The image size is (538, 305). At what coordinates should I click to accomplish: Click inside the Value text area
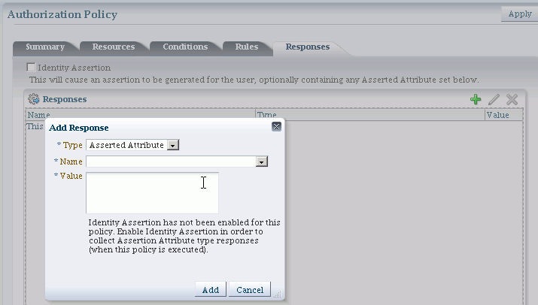(152, 193)
